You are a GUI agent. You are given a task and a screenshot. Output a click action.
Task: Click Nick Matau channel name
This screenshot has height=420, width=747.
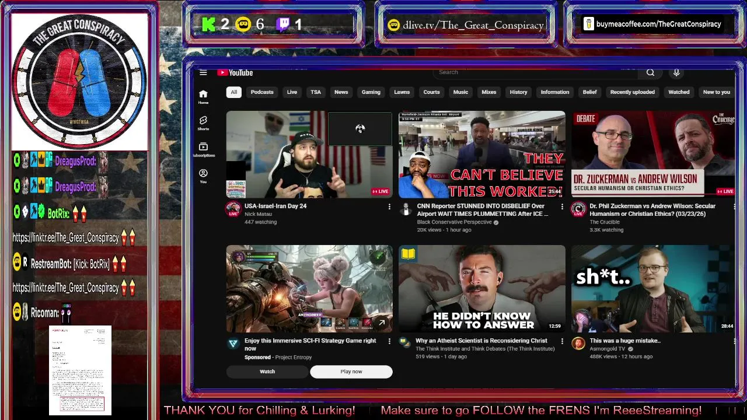[258, 214]
